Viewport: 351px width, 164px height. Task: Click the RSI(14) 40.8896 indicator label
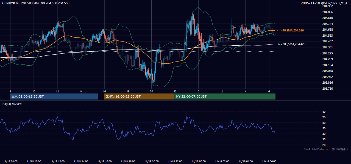coord(12,104)
